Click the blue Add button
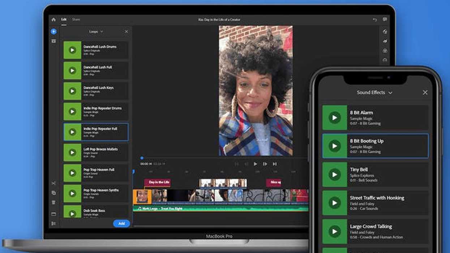The height and width of the screenshot is (253, 450). point(121,223)
